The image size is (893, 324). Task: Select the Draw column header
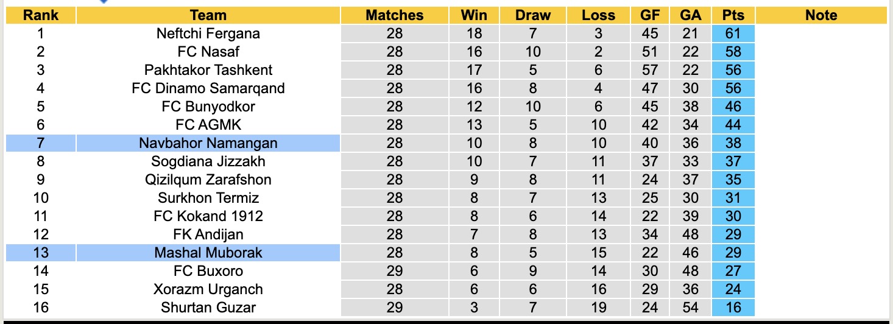(533, 15)
